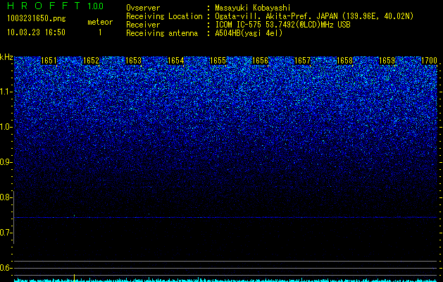Click the 1.1 kHz axis label
Image resolution: width=443 pixels, height=282 pixels.
(6, 92)
